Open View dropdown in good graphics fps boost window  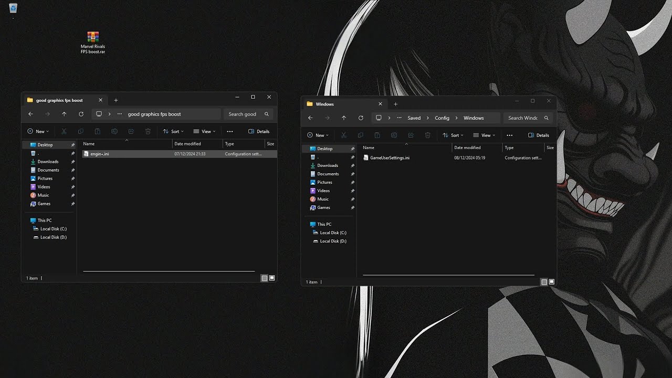(x=204, y=131)
